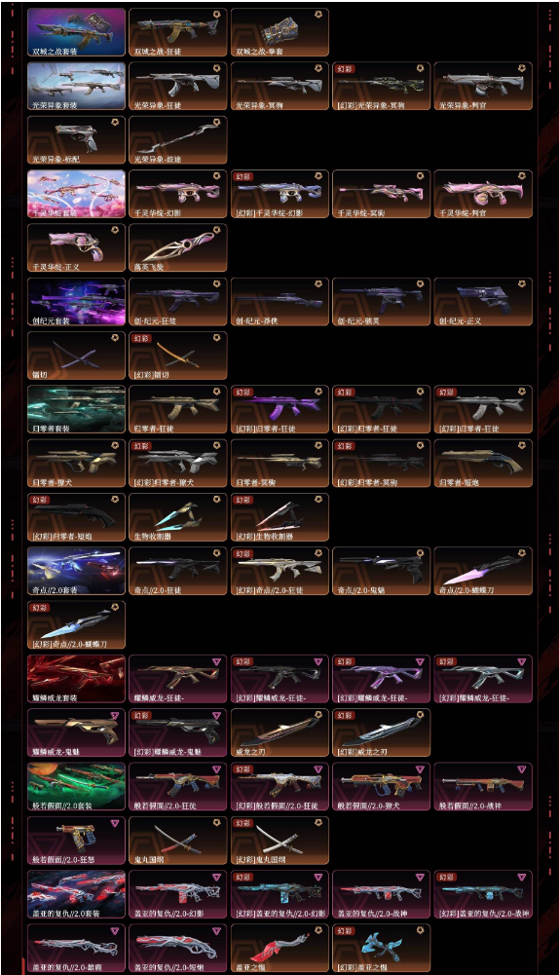
Task: Click the rarity badge on 创·纪元-正义 card
Action: (522, 283)
